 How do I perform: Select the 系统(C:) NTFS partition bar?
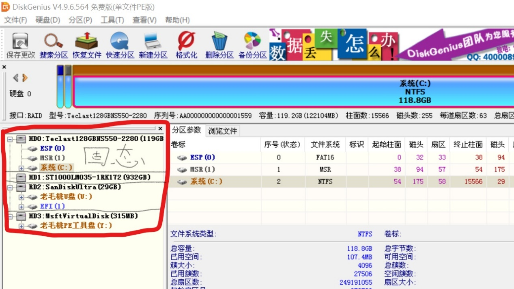click(293, 92)
